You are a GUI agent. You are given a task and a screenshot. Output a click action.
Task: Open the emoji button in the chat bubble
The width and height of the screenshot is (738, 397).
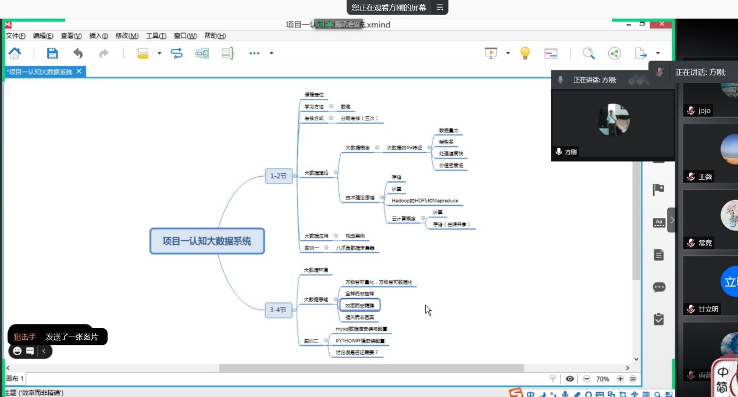point(16,350)
